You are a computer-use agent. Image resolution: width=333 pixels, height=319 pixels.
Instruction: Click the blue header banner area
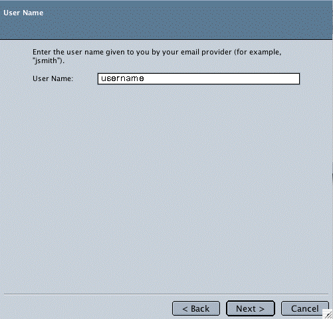[x=166, y=20]
